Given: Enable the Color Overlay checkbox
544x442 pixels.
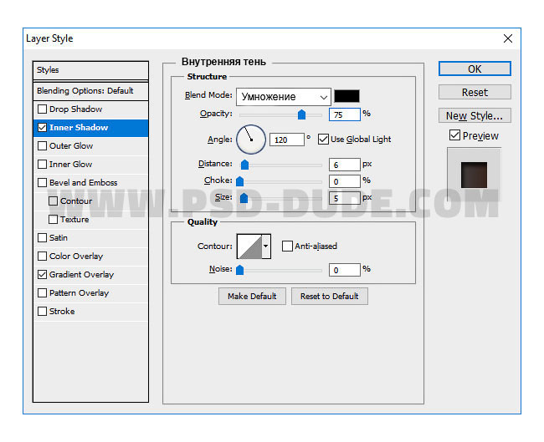Looking at the screenshot, I should click(42, 256).
